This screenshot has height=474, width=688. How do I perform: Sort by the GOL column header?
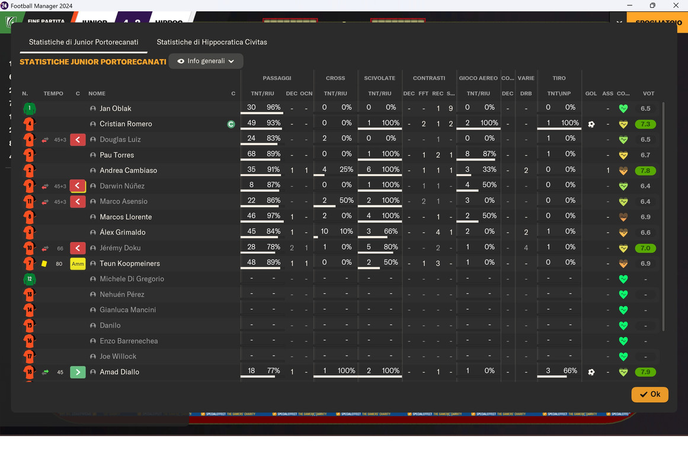pos(591,94)
